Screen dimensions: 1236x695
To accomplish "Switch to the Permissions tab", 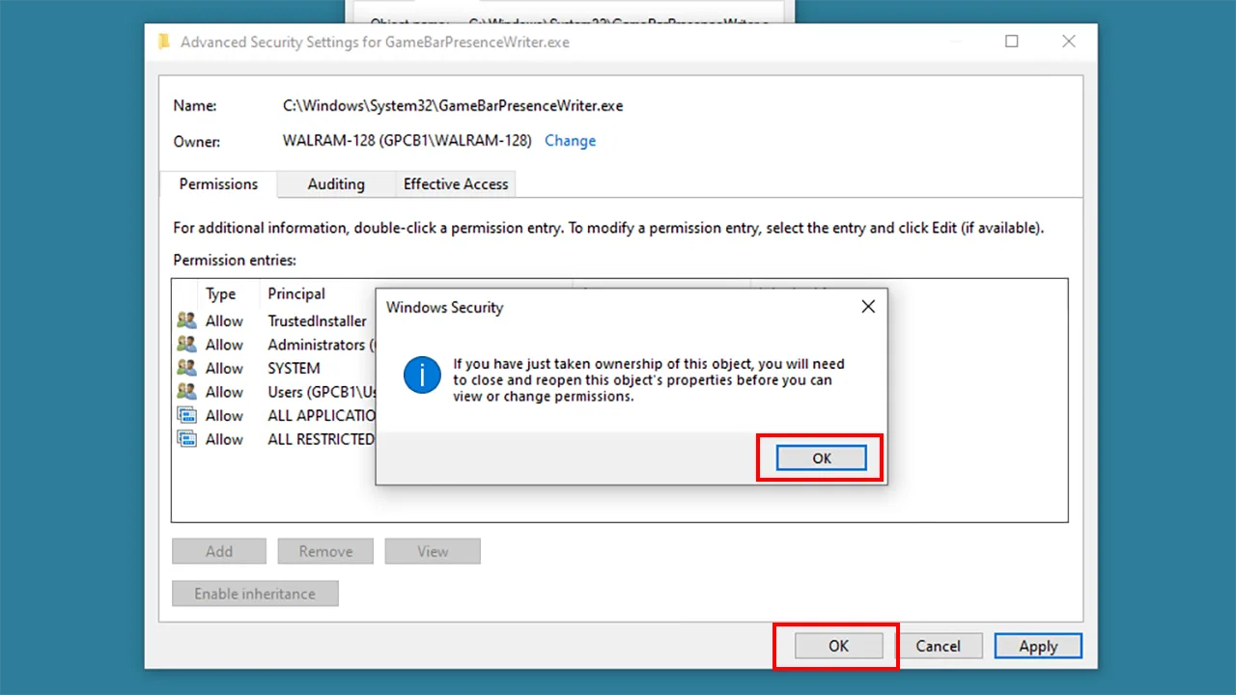I will [x=218, y=184].
